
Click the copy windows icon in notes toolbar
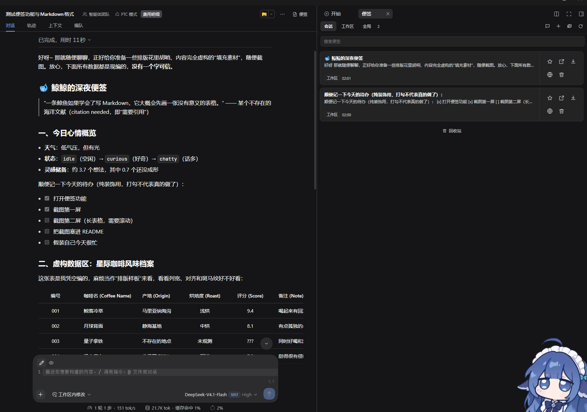(x=569, y=26)
